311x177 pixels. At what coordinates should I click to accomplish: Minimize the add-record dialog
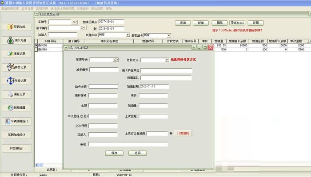point(199,47)
